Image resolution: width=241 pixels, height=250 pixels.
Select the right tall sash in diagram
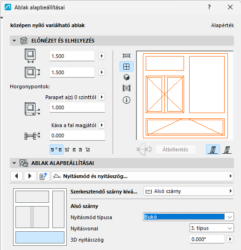[58, 209]
